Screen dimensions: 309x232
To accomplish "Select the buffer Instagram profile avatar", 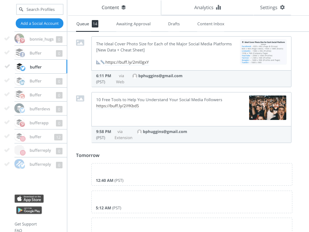I will pyautogui.click(x=20, y=136).
